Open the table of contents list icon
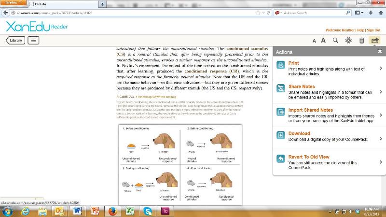The image size is (386, 217). click(x=33, y=41)
